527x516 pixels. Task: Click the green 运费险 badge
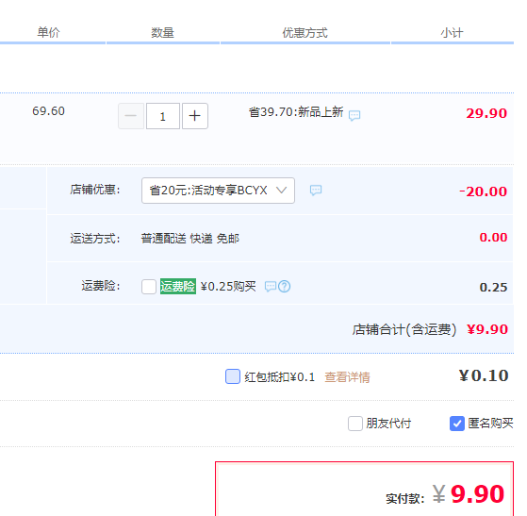pyautogui.click(x=178, y=286)
